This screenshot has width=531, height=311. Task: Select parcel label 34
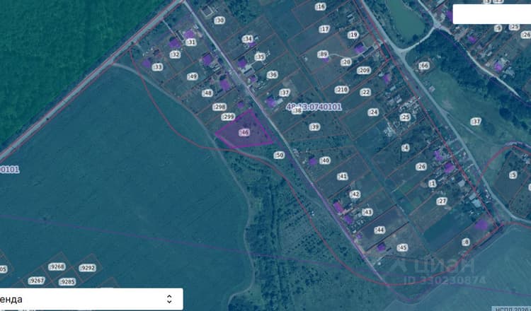coord(248,39)
